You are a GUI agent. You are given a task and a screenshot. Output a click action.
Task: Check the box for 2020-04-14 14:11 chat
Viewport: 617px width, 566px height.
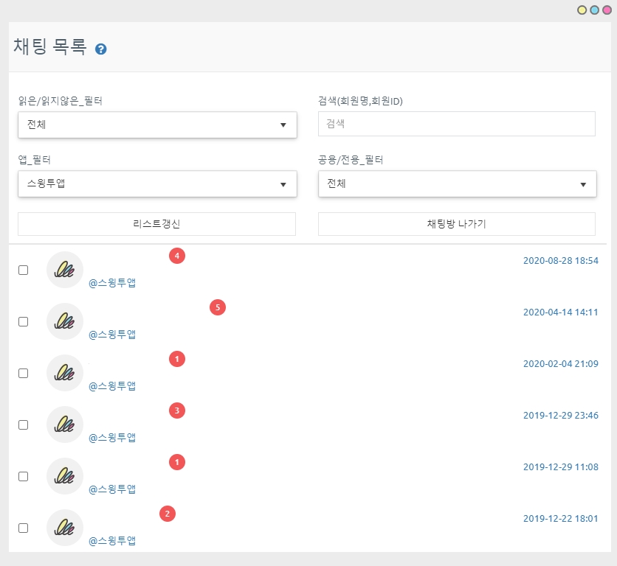23,321
